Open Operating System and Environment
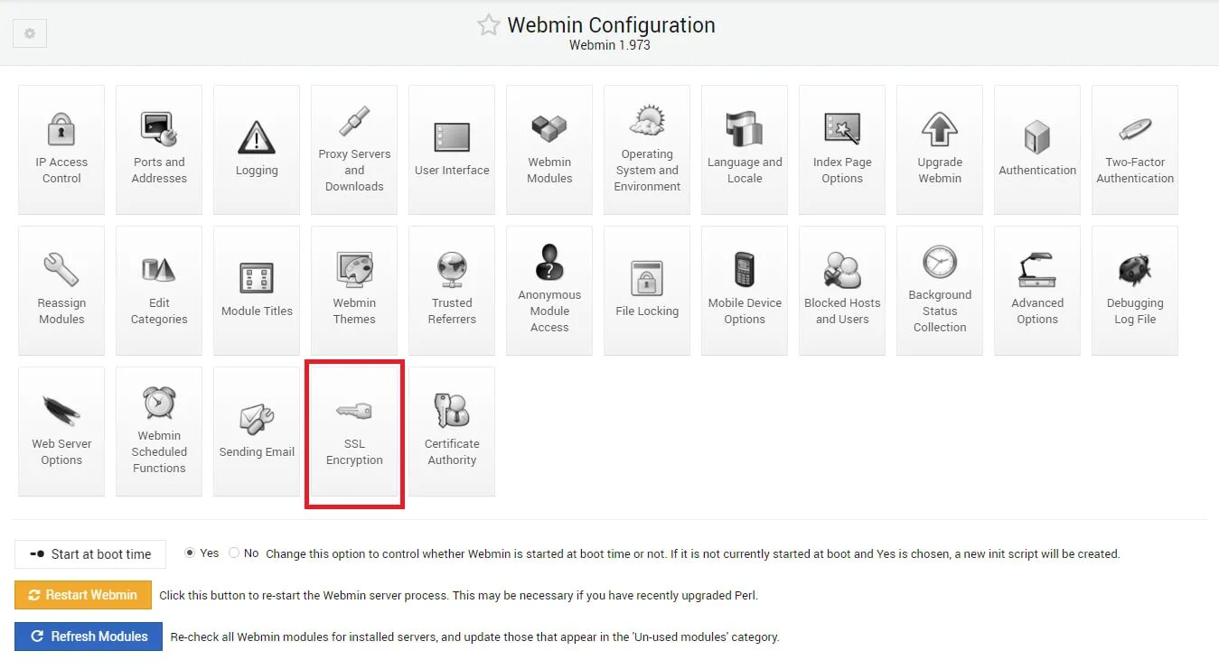Viewport: 1219px width, 669px height. 647,150
